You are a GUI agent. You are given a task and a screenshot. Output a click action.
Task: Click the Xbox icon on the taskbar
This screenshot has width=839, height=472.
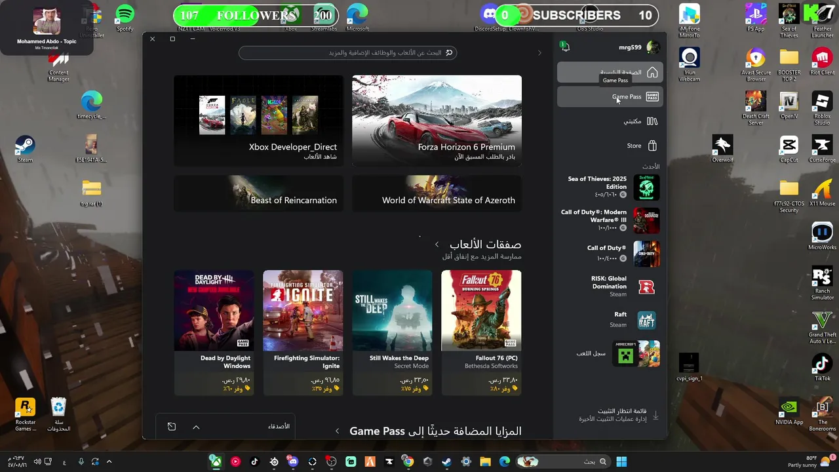(215, 462)
